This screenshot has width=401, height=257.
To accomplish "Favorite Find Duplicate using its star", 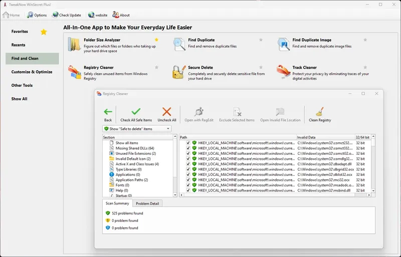I will (261, 40).
